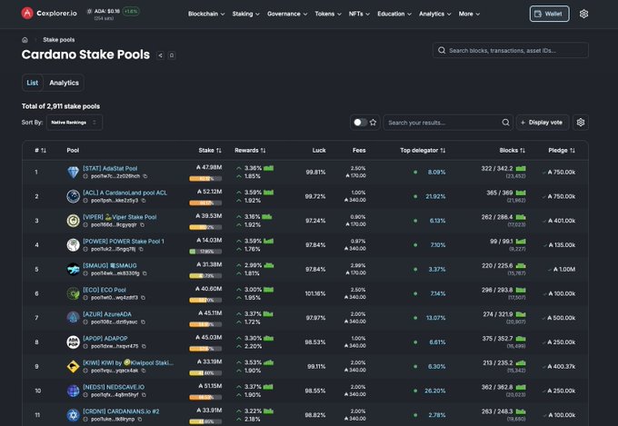Viewport: 618px width, 426px height.
Task: Open the [STAT] AdaStat Pool link
Action: pyautogui.click(x=110, y=168)
